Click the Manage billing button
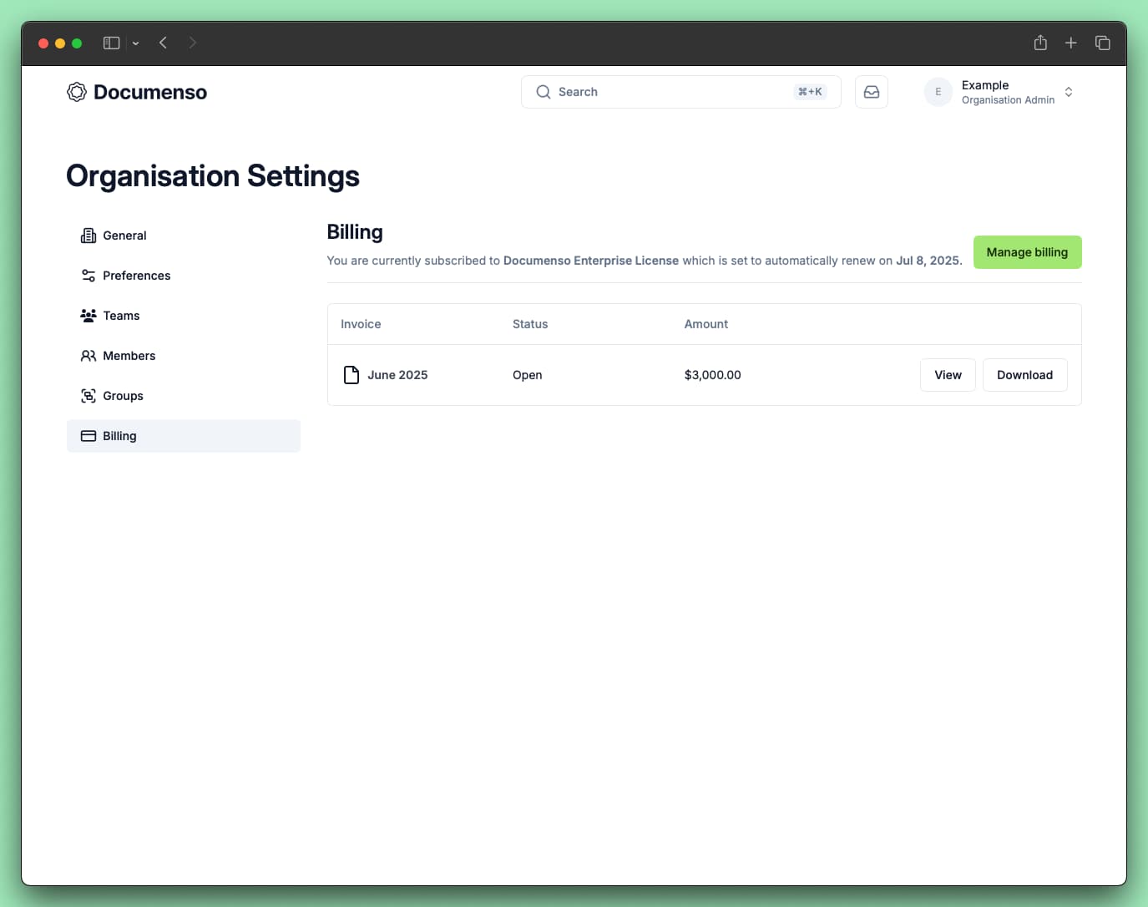 click(x=1027, y=252)
